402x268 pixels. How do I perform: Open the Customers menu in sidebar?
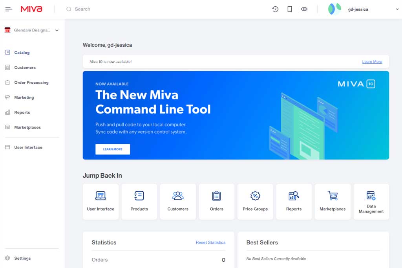[25, 68]
